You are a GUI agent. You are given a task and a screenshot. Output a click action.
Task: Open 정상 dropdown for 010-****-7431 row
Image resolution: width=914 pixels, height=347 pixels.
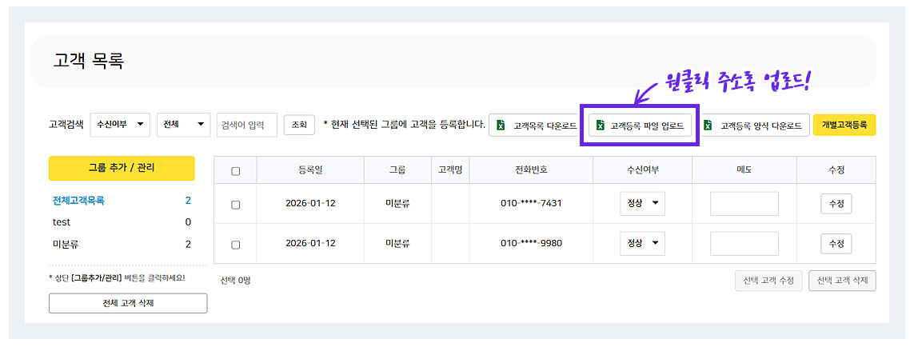pos(642,203)
